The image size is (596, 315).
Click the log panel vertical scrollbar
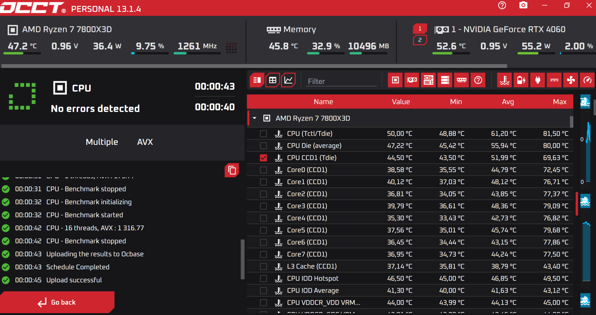[x=242, y=259]
